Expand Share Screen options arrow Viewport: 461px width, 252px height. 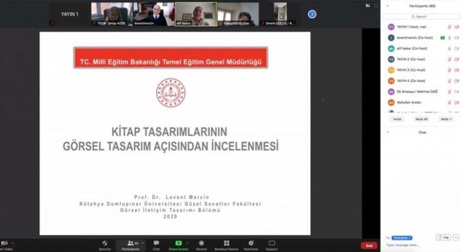click(x=187, y=243)
